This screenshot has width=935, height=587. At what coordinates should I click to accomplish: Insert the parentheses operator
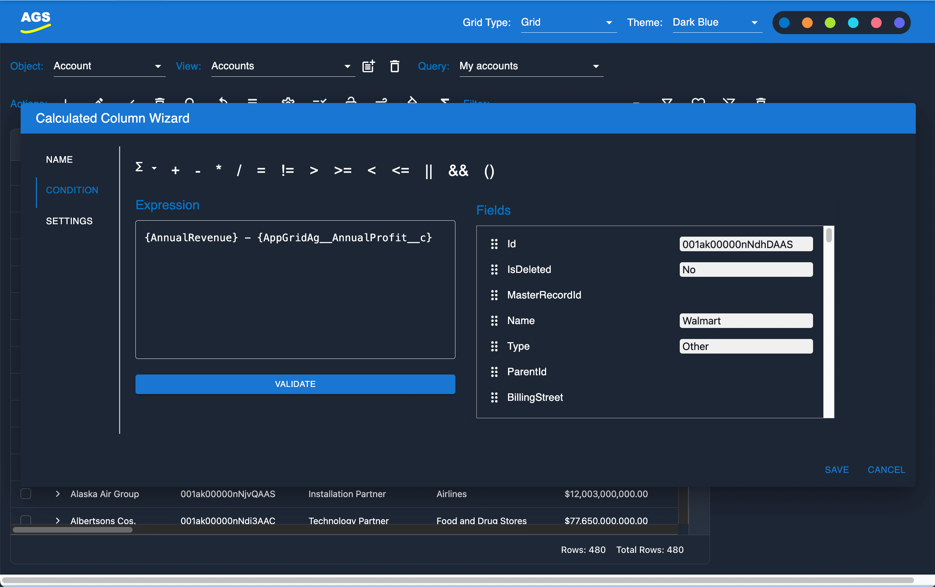(x=489, y=171)
